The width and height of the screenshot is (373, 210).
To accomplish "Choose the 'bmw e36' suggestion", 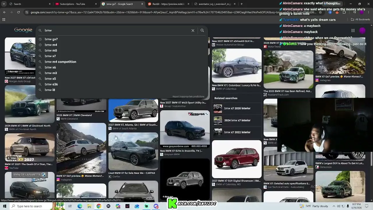I will click(122, 84).
